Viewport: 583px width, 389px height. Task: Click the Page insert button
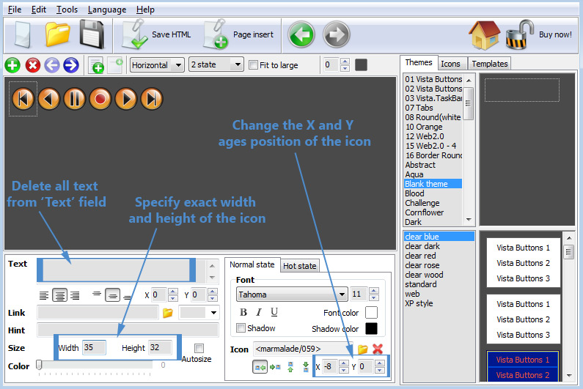(238, 34)
